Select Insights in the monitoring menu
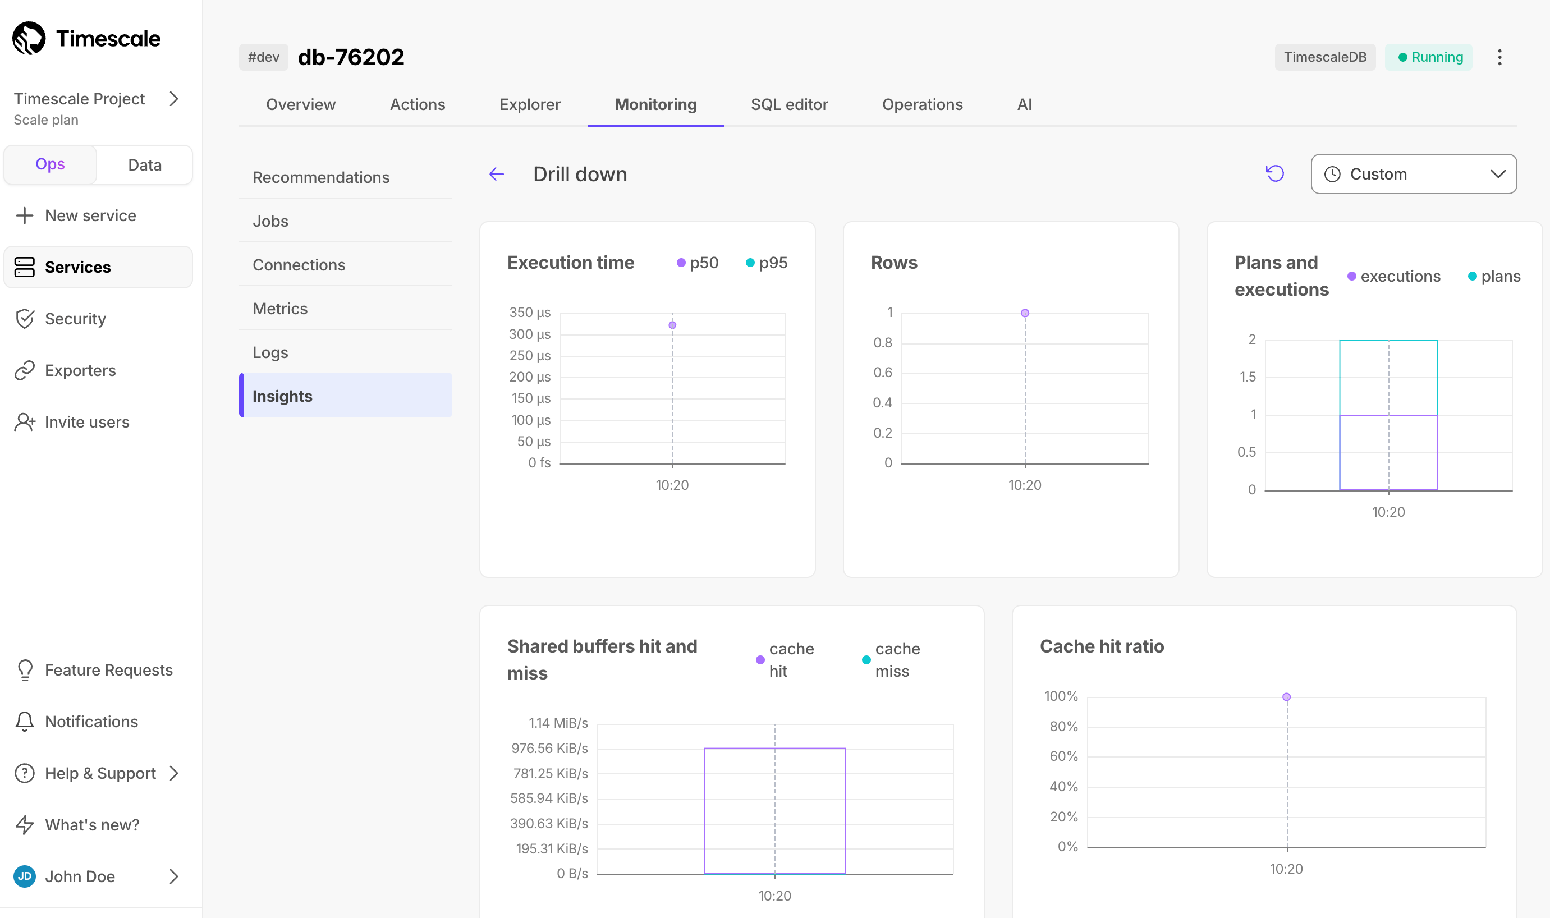 345,396
